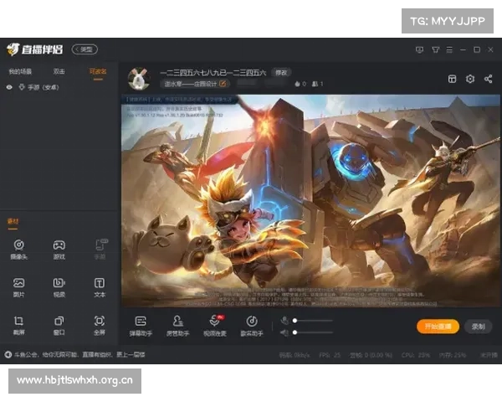Click the popularity flame counter
502x402 pixels.
300,84
